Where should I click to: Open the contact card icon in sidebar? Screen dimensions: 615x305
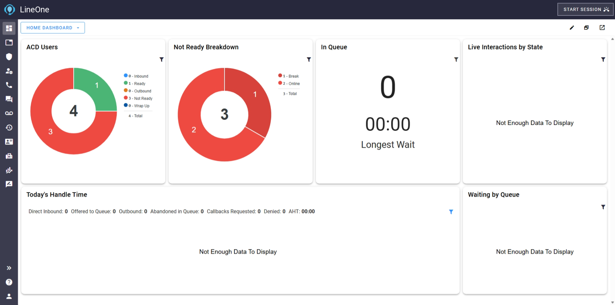(9, 142)
